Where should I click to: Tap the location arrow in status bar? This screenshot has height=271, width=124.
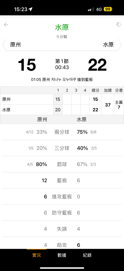[x=30, y=9]
